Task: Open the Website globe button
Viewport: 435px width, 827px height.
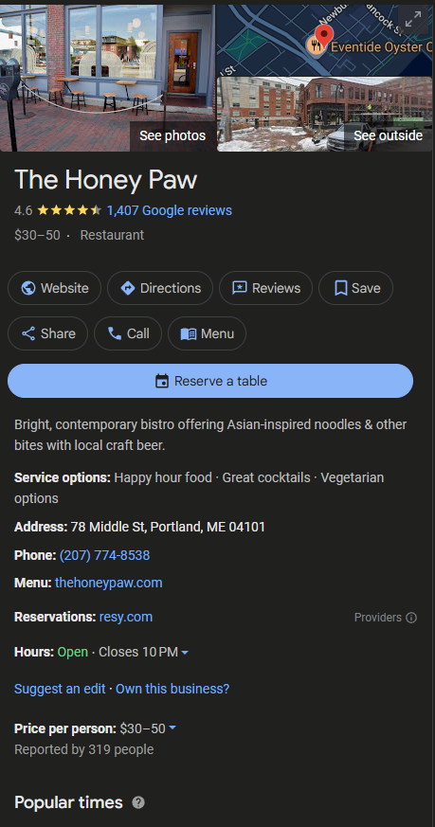Action: point(54,288)
